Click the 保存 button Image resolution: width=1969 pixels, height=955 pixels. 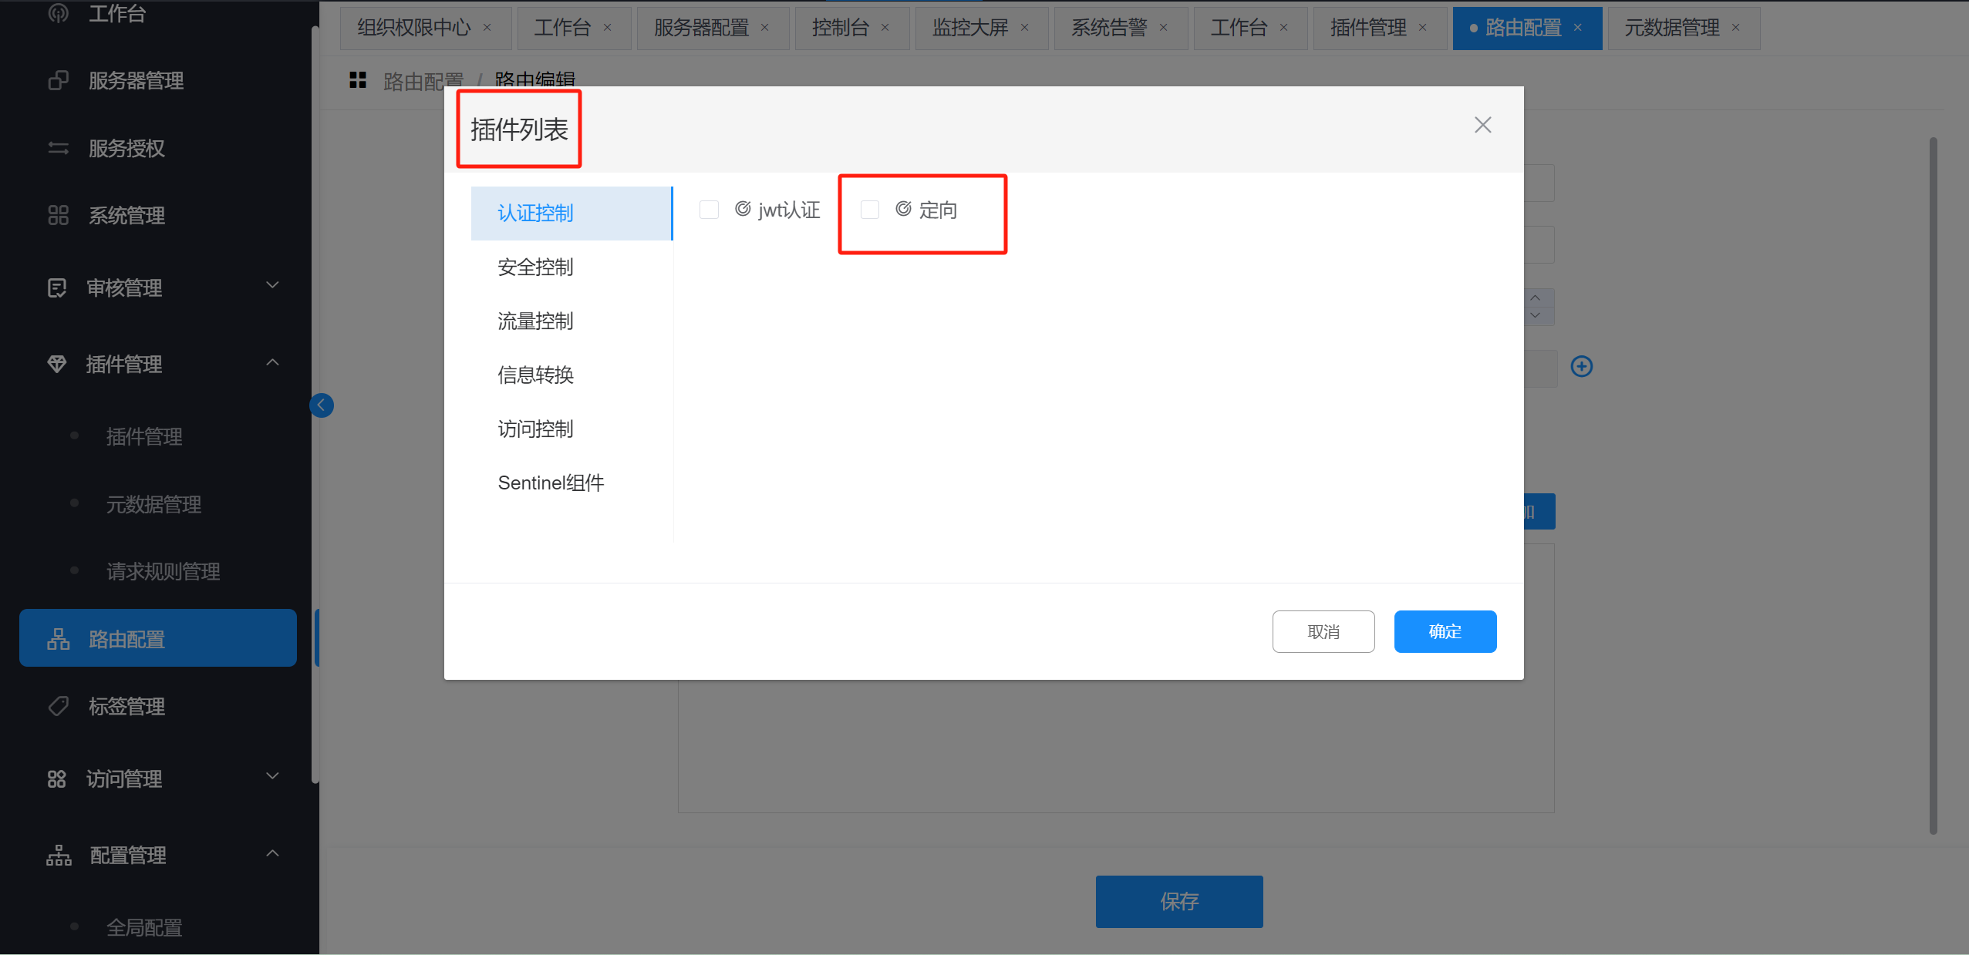coord(1179,901)
